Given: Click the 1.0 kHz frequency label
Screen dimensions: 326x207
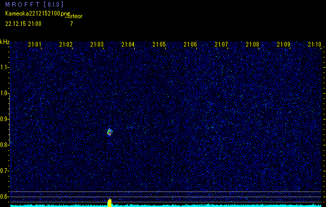Looking at the screenshot, I should [x=4, y=94].
